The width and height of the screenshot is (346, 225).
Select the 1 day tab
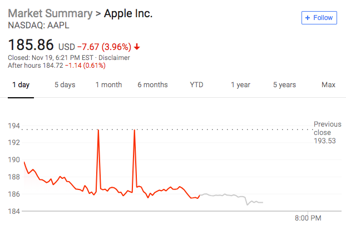21,85
